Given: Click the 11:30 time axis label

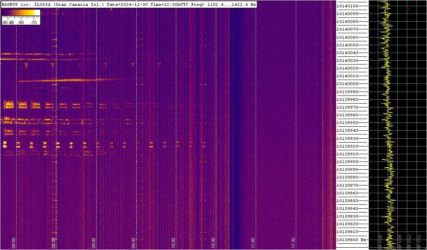Looking at the screenshot, I should click(x=293, y=243).
